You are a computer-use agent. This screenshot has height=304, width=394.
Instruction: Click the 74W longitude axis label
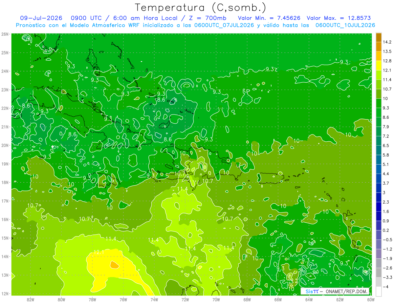coord(154,299)
